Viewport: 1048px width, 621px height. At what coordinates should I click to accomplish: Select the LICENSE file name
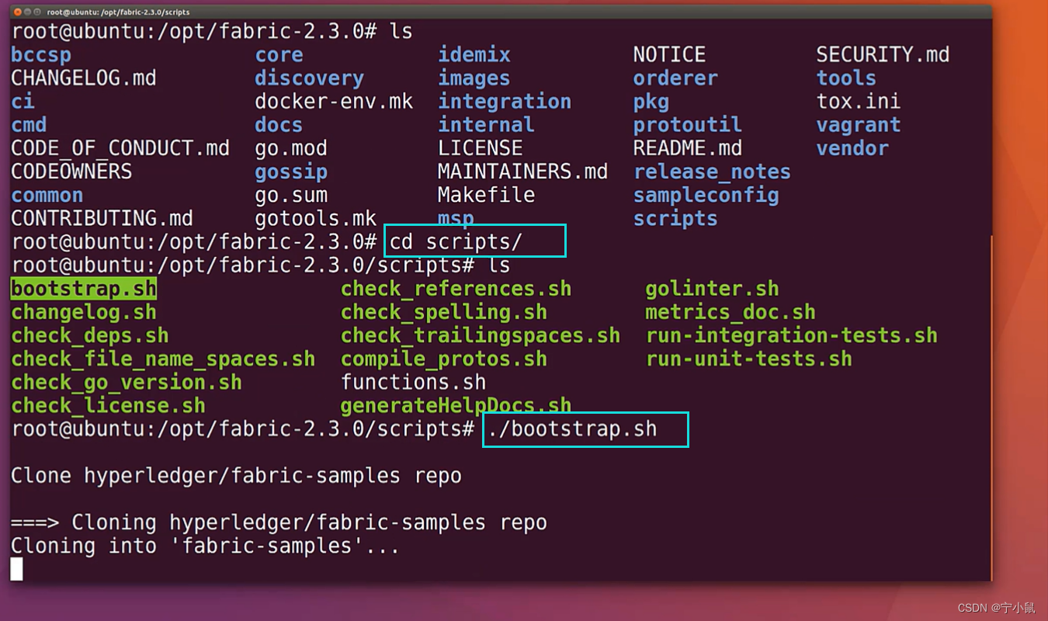(481, 148)
